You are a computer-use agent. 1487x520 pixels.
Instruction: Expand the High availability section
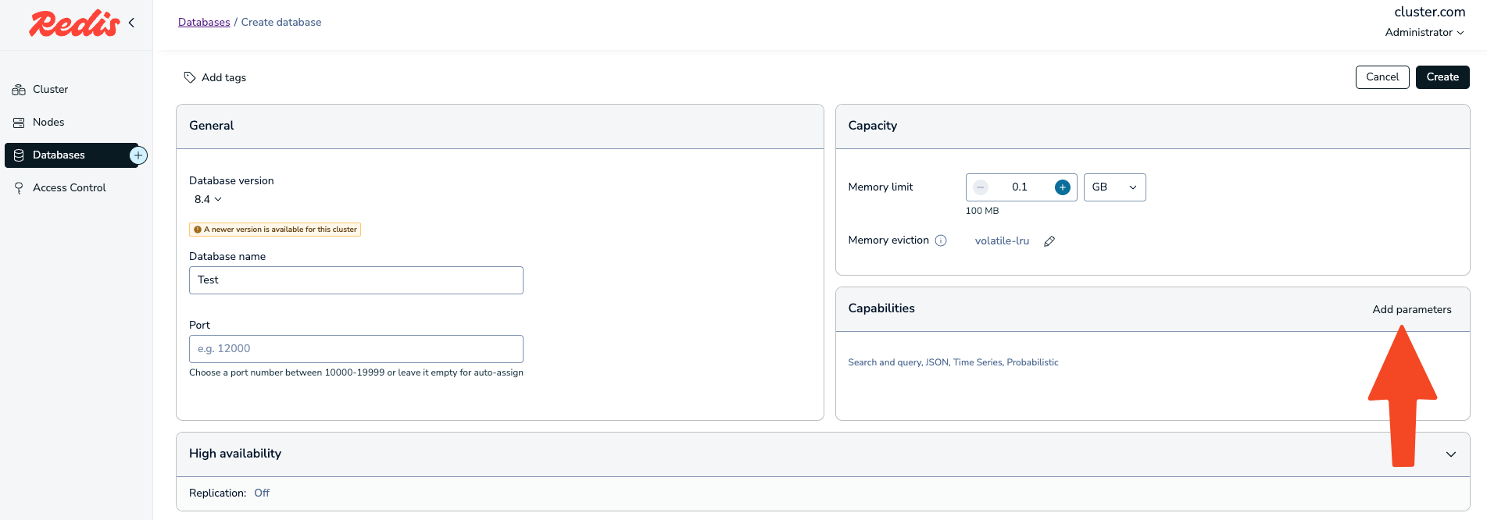[1450, 454]
